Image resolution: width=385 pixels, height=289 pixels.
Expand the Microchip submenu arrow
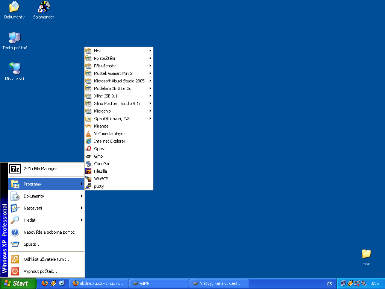pyautogui.click(x=150, y=111)
